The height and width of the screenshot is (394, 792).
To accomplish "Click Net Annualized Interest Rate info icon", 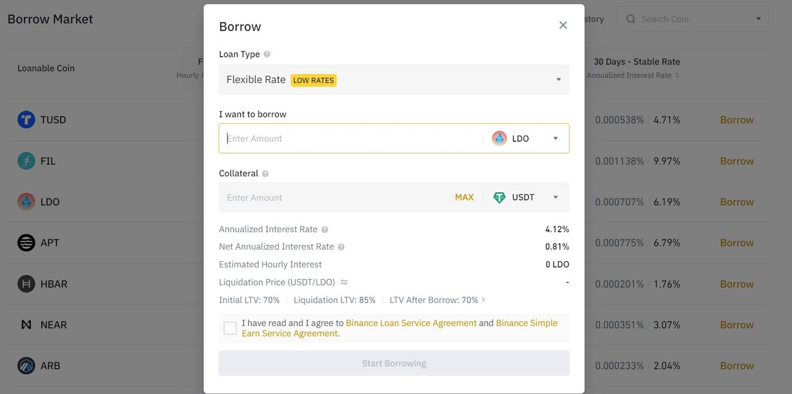I will (341, 247).
